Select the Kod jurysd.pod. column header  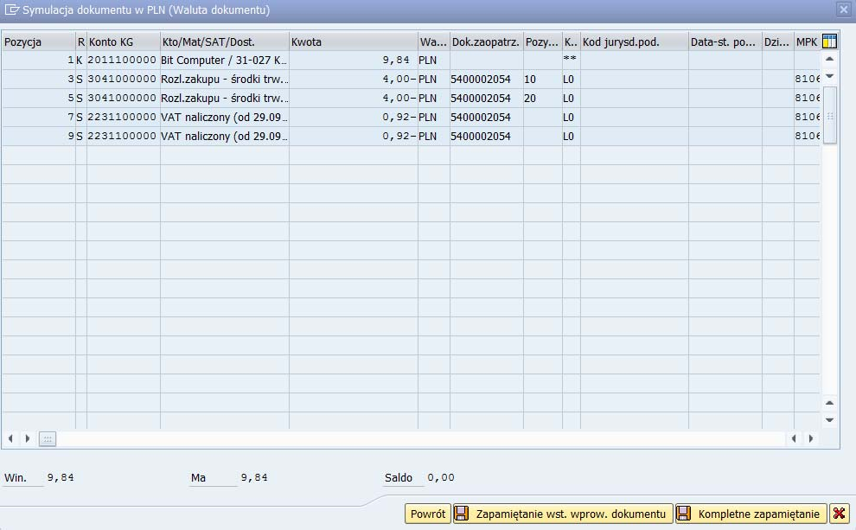[x=635, y=42]
